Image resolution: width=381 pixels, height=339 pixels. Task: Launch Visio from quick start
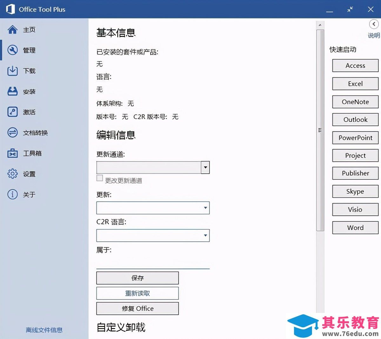click(355, 210)
